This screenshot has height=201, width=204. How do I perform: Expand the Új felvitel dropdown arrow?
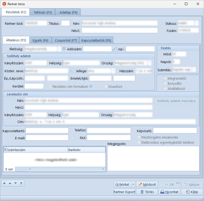point(133,184)
